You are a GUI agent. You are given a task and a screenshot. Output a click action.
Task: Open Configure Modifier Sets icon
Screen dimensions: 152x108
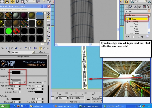[148, 37]
